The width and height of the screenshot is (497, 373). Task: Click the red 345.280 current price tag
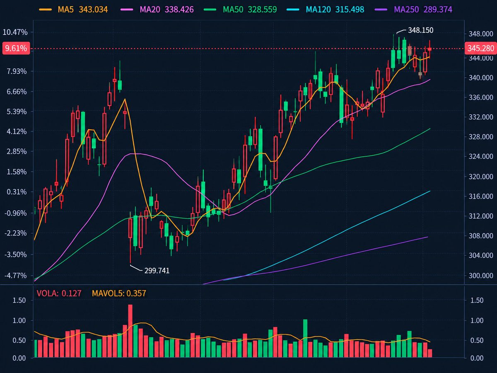(480, 48)
